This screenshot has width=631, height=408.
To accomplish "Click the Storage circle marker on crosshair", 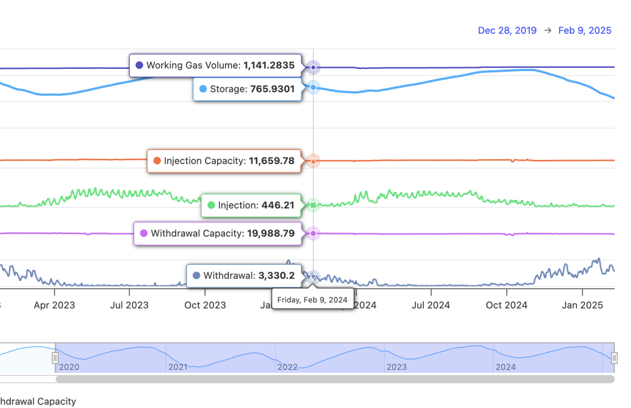I will point(313,87).
